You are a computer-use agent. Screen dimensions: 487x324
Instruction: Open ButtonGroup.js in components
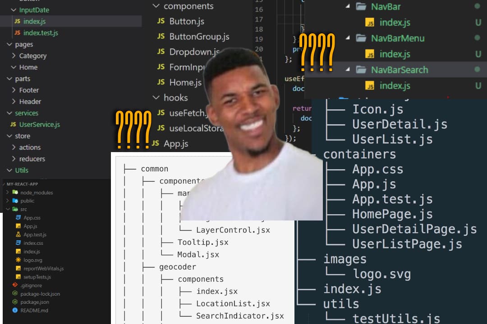pyautogui.click(x=199, y=36)
